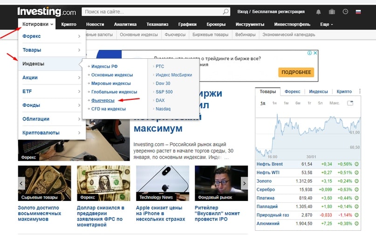Close the ad banner X icon
The image size is (376, 242).
315,53
